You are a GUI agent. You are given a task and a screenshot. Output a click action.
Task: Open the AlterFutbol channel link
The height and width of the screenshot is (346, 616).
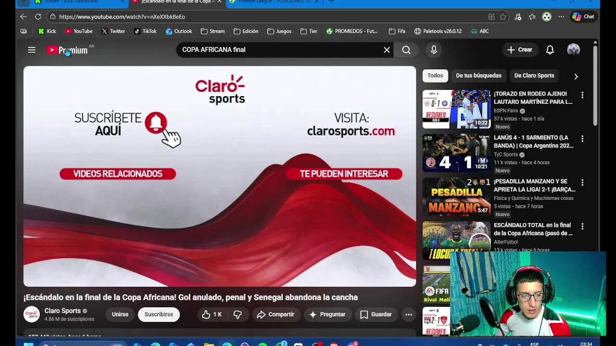[x=506, y=242]
